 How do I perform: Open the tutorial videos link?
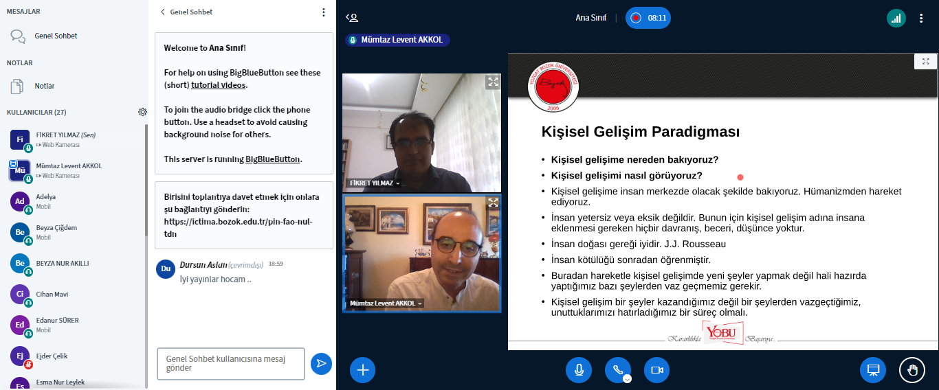[x=219, y=85]
